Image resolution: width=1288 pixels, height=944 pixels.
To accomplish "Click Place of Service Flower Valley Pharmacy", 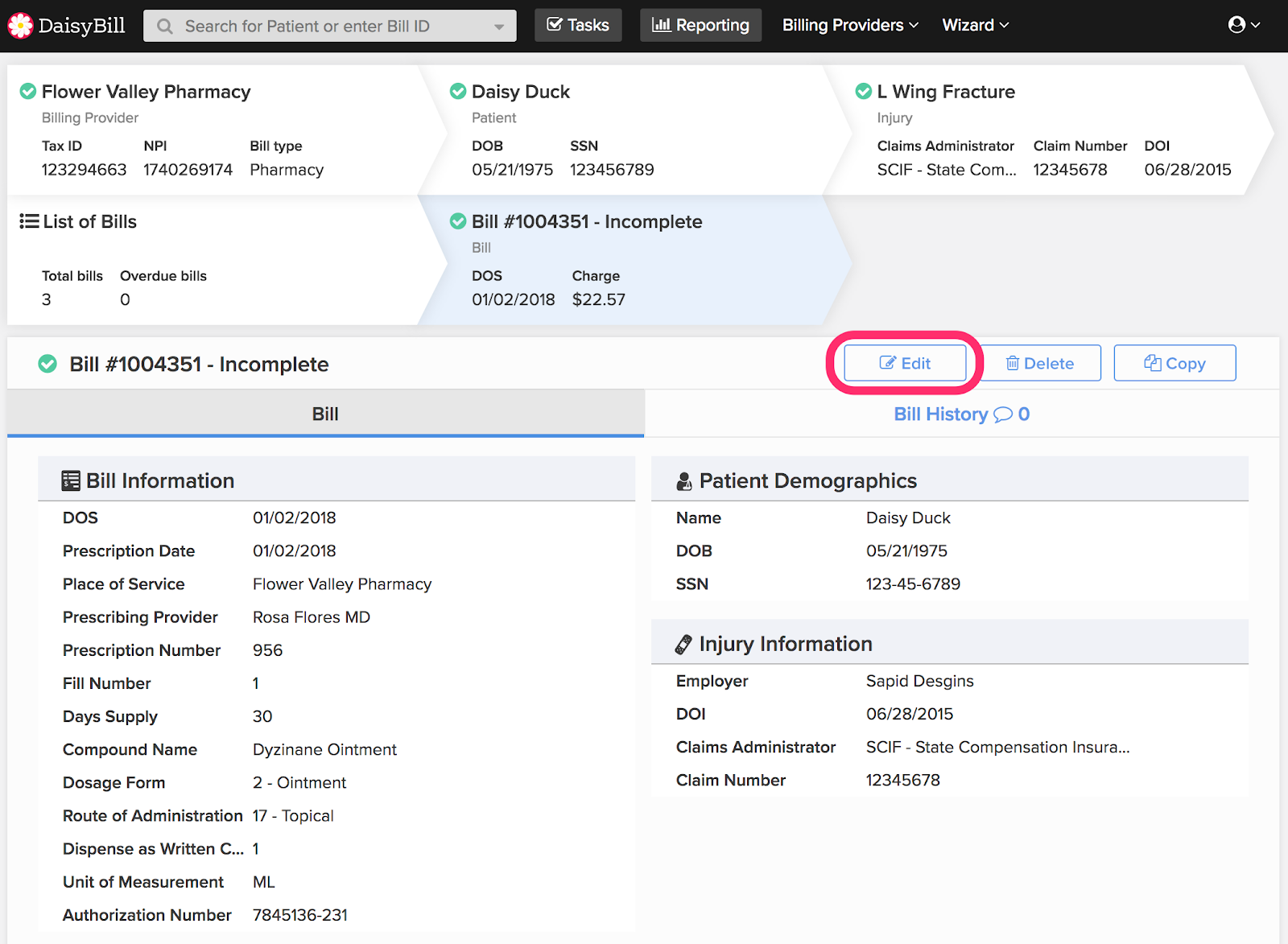I will click(x=342, y=584).
